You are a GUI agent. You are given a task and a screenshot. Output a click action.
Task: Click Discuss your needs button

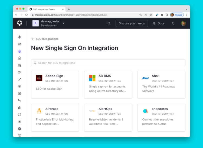[132, 23]
